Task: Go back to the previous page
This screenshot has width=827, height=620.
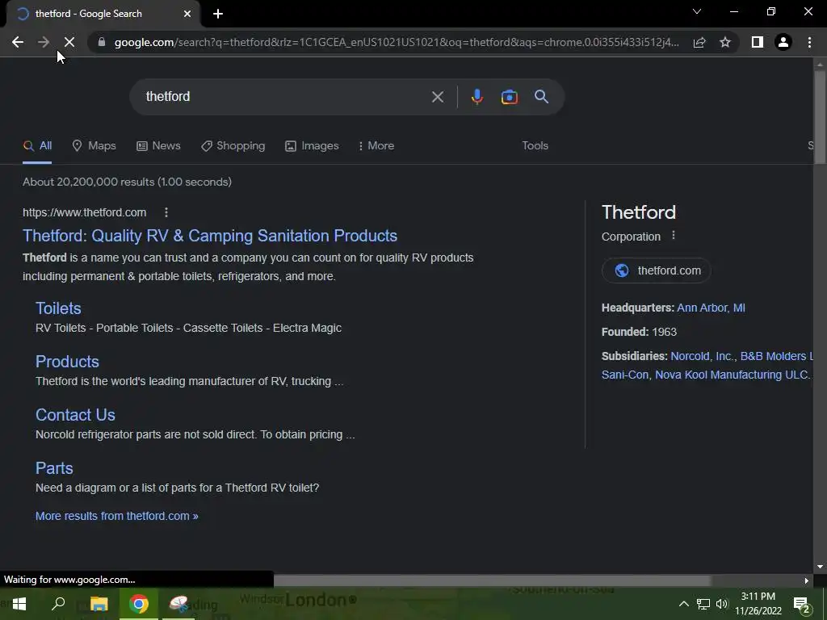Action: click(18, 42)
